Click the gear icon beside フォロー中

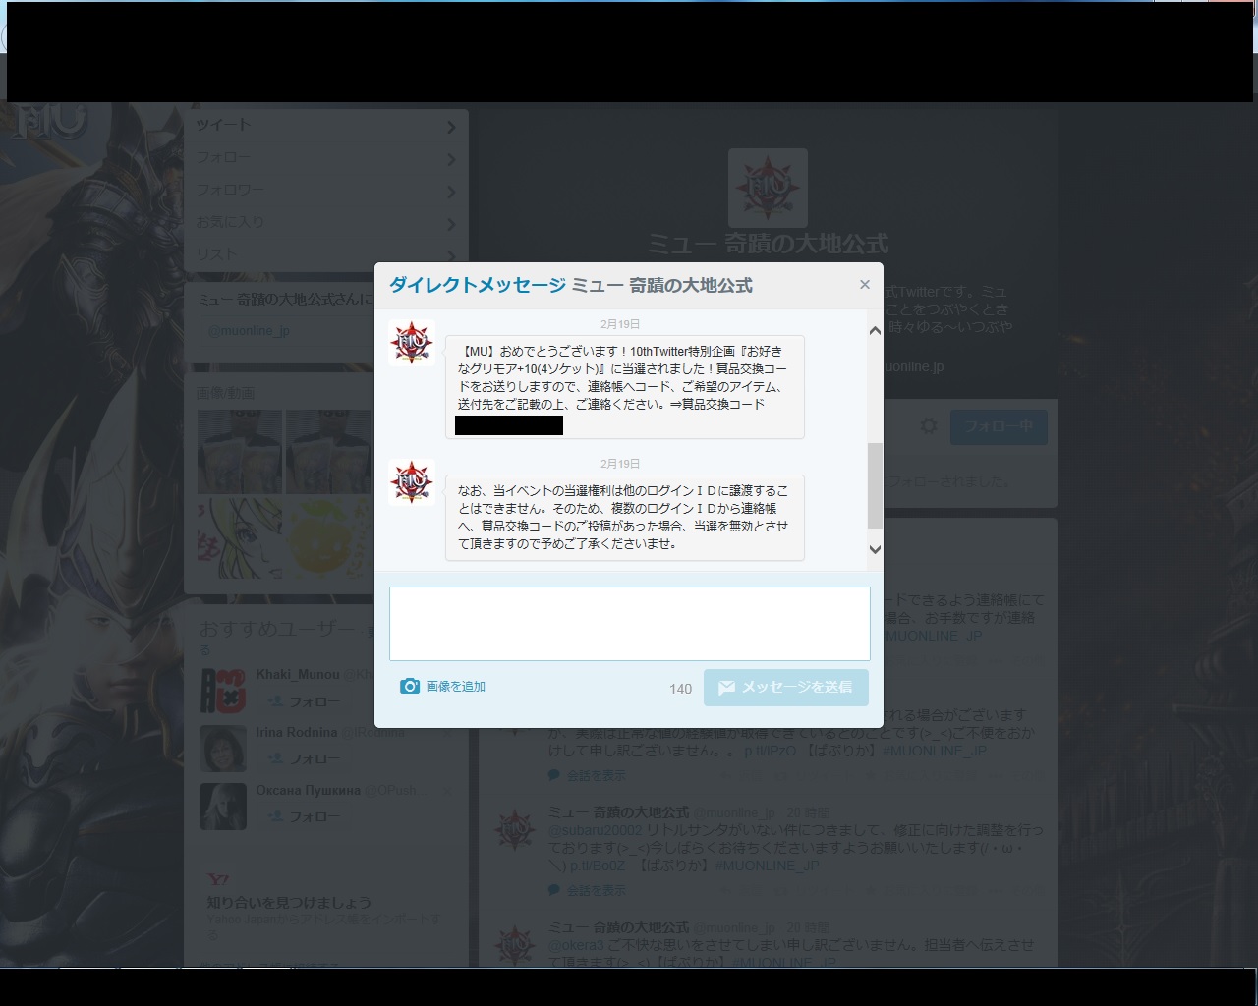(x=929, y=426)
